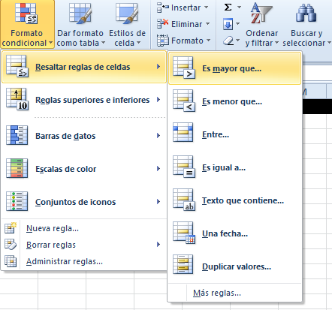
Task: Click the Borrar reglas icon
Action: pos(11,245)
